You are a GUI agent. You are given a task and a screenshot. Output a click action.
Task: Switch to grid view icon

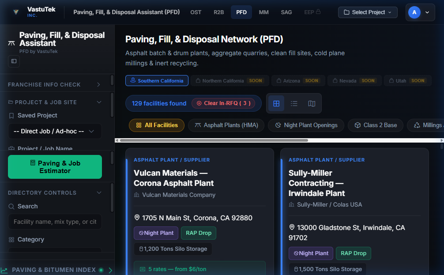click(x=276, y=104)
